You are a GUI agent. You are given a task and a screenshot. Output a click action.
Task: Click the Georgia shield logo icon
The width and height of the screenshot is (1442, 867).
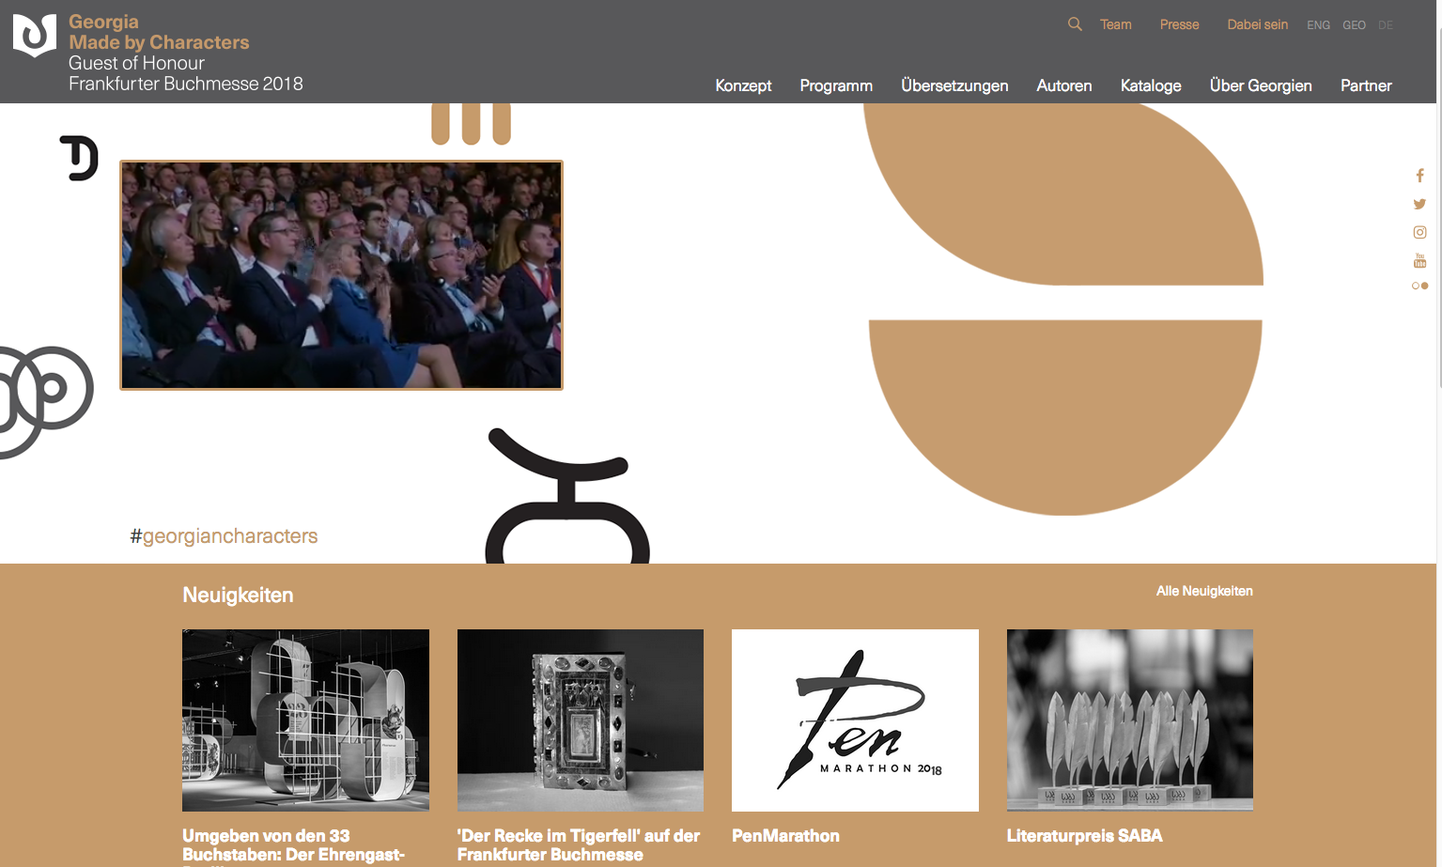pyautogui.click(x=35, y=36)
